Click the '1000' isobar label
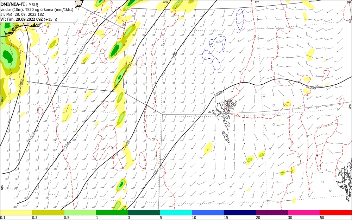Viewport: 352px width, 220px height. click(x=21, y=83)
